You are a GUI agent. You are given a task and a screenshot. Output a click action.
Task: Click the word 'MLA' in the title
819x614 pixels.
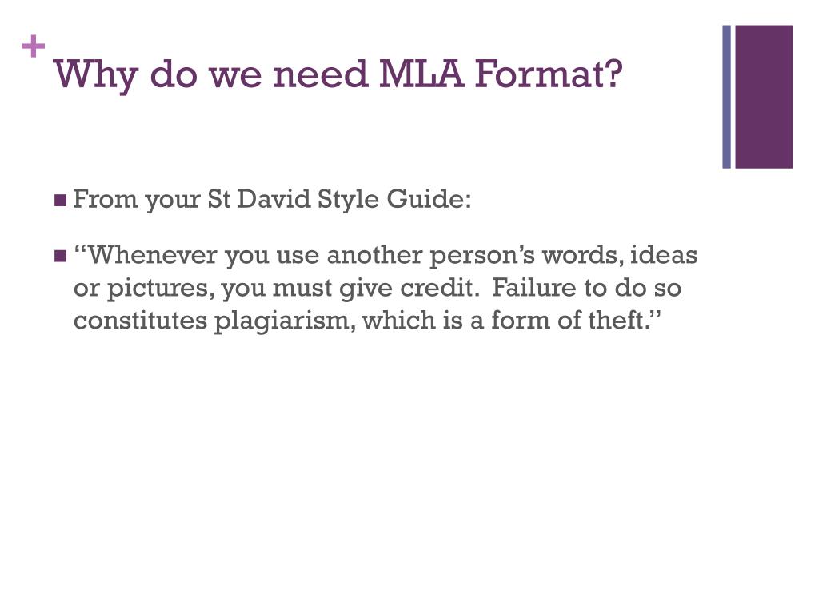pyautogui.click(x=421, y=74)
